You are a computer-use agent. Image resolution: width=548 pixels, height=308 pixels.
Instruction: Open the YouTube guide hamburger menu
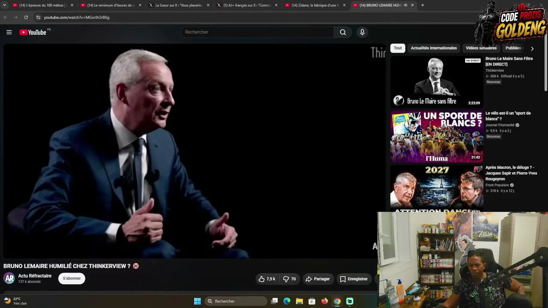[x=9, y=32]
